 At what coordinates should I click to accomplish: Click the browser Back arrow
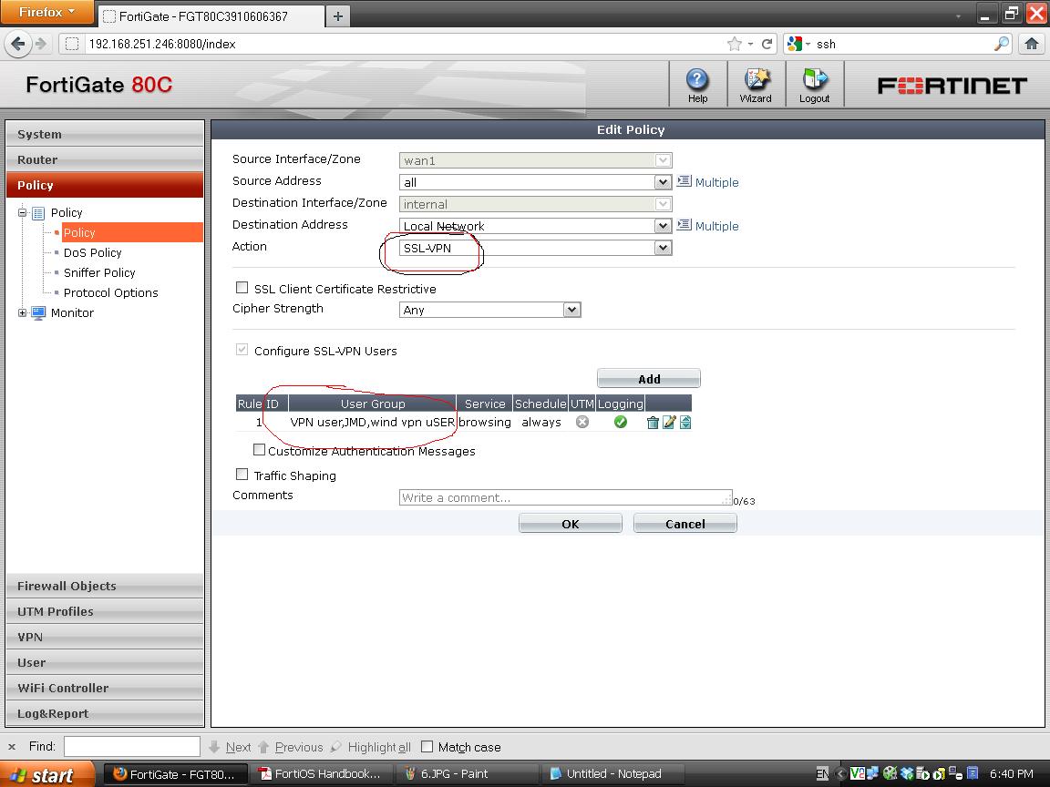pyautogui.click(x=18, y=44)
